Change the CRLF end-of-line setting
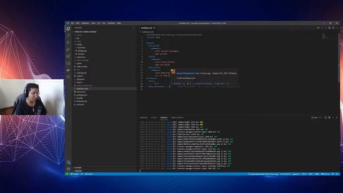This screenshot has height=193, width=343. point(310,174)
